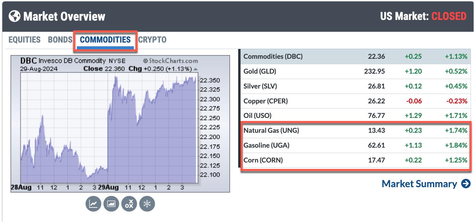Open the Market Summary text link
This screenshot has height=223, width=475.
(419, 184)
